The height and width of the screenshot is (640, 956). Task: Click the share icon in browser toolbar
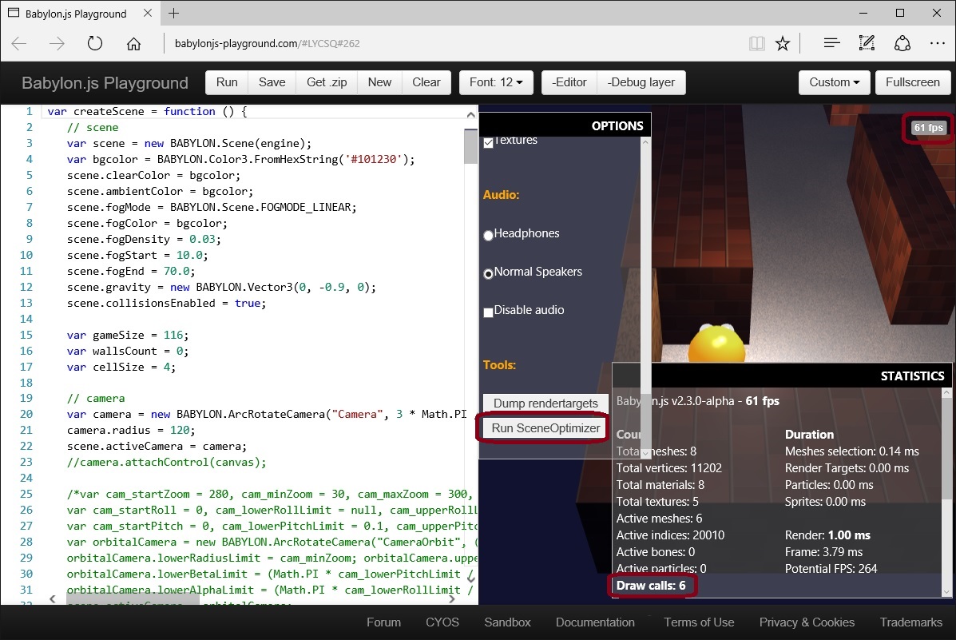[902, 43]
